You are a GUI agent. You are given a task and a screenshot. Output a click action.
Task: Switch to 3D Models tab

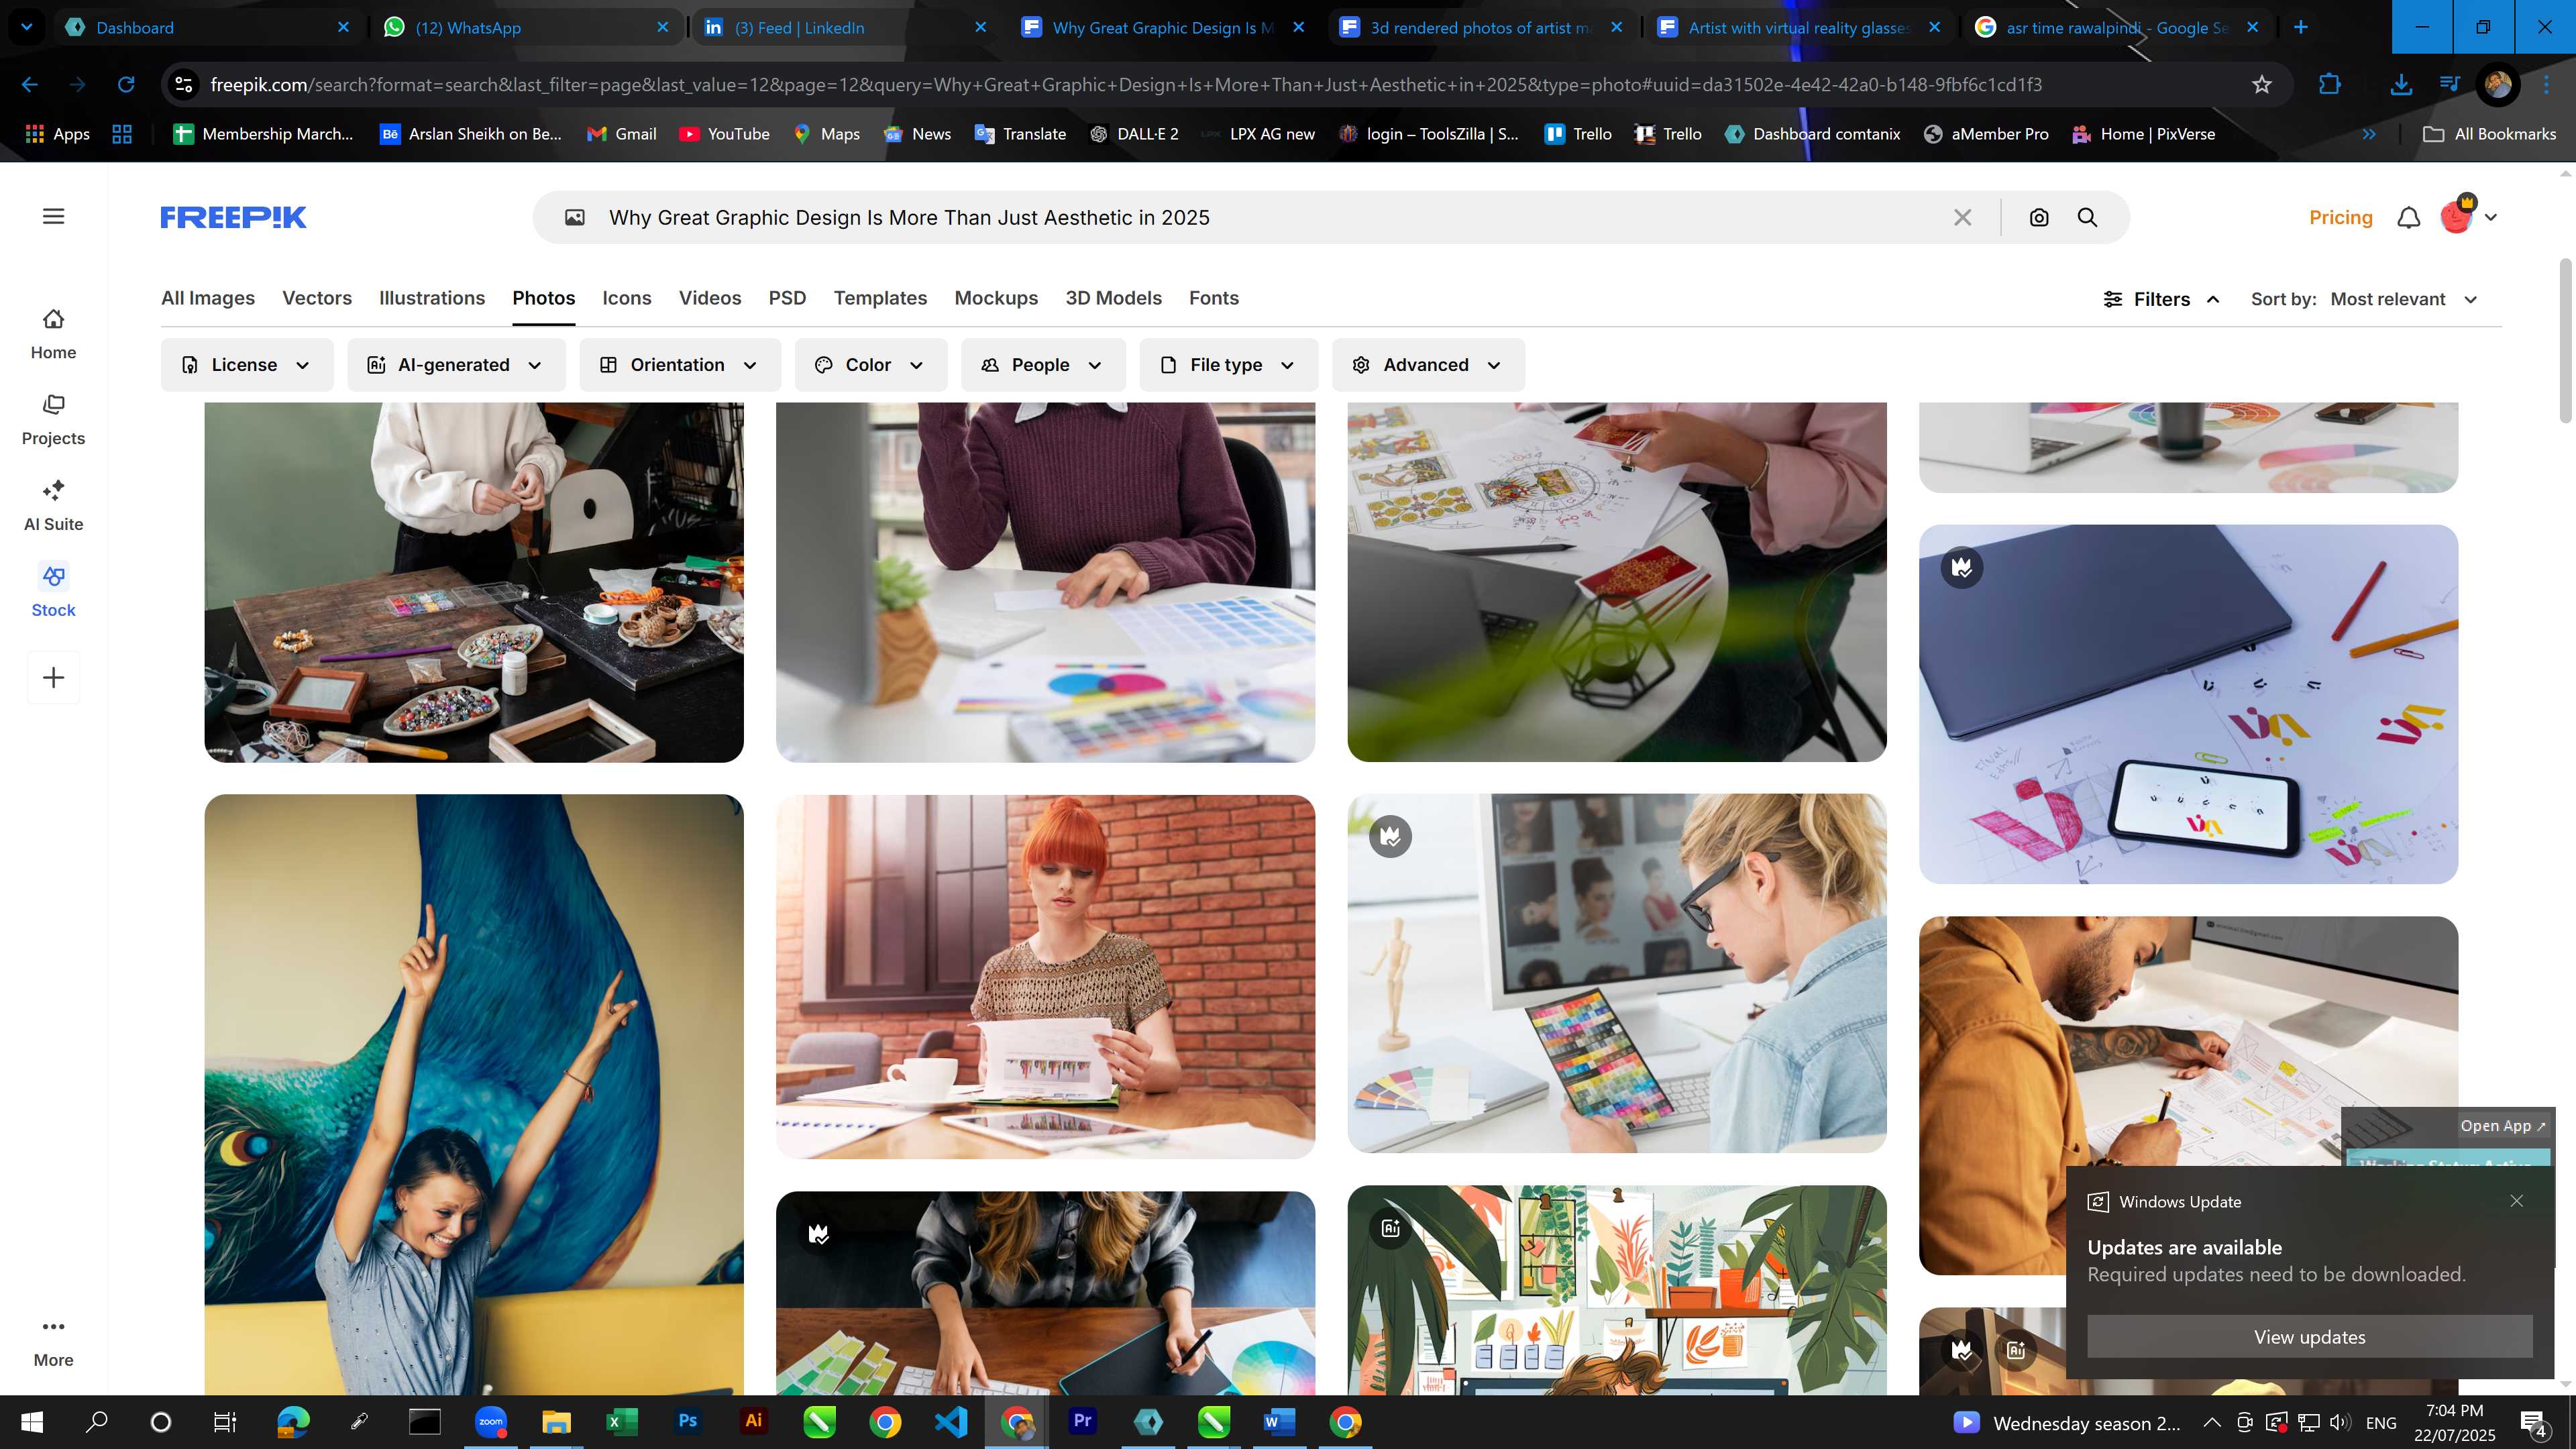pos(1113,298)
